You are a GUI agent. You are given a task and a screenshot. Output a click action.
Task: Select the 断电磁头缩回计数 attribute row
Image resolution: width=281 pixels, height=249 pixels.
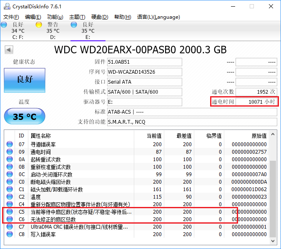137,182
